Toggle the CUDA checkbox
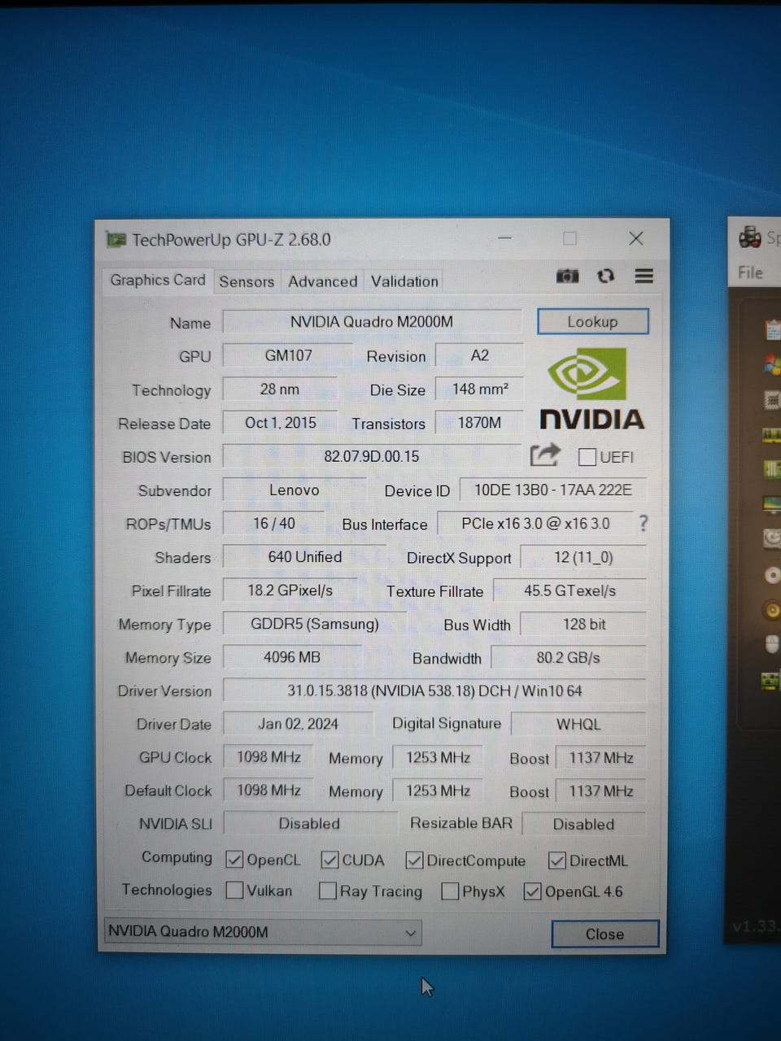The width and height of the screenshot is (781, 1041). click(329, 860)
